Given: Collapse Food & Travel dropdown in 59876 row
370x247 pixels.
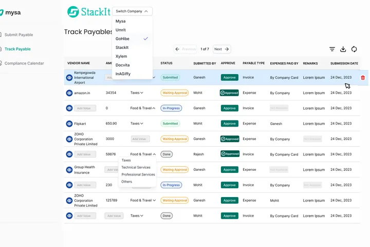Looking at the screenshot, I should click(x=143, y=154).
